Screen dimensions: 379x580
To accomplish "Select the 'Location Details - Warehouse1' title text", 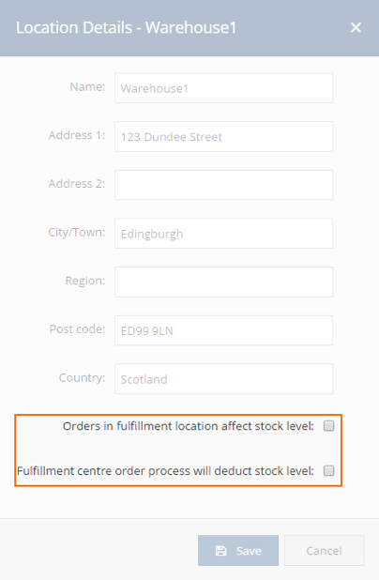I will [126, 28].
